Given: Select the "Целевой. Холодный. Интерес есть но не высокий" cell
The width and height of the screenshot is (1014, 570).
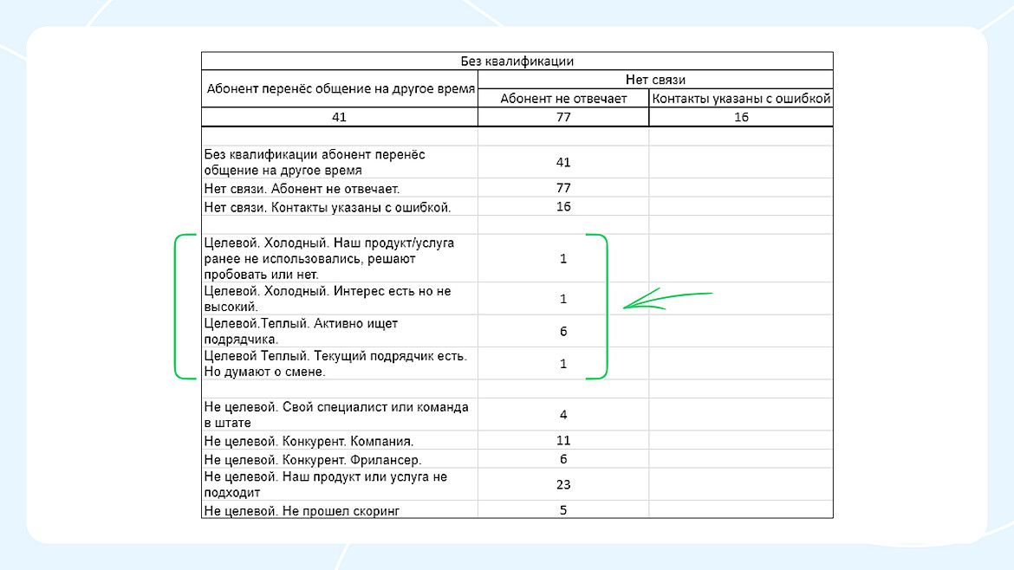Looking at the screenshot, I should (328, 299).
